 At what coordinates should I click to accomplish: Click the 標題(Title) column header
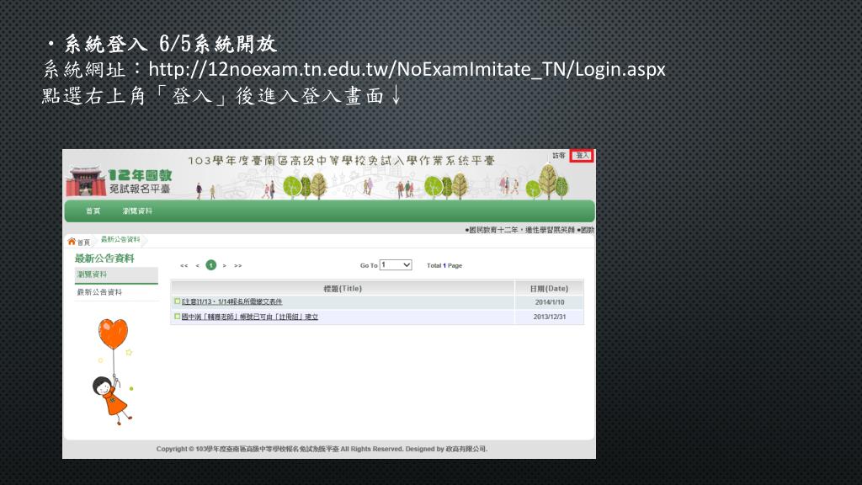(x=343, y=288)
